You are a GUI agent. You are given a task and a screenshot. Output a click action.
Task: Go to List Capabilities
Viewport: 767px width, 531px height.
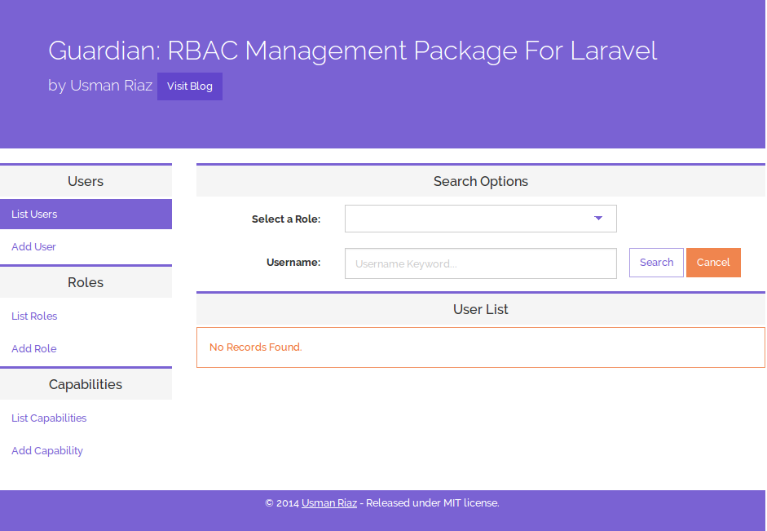point(48,418)
